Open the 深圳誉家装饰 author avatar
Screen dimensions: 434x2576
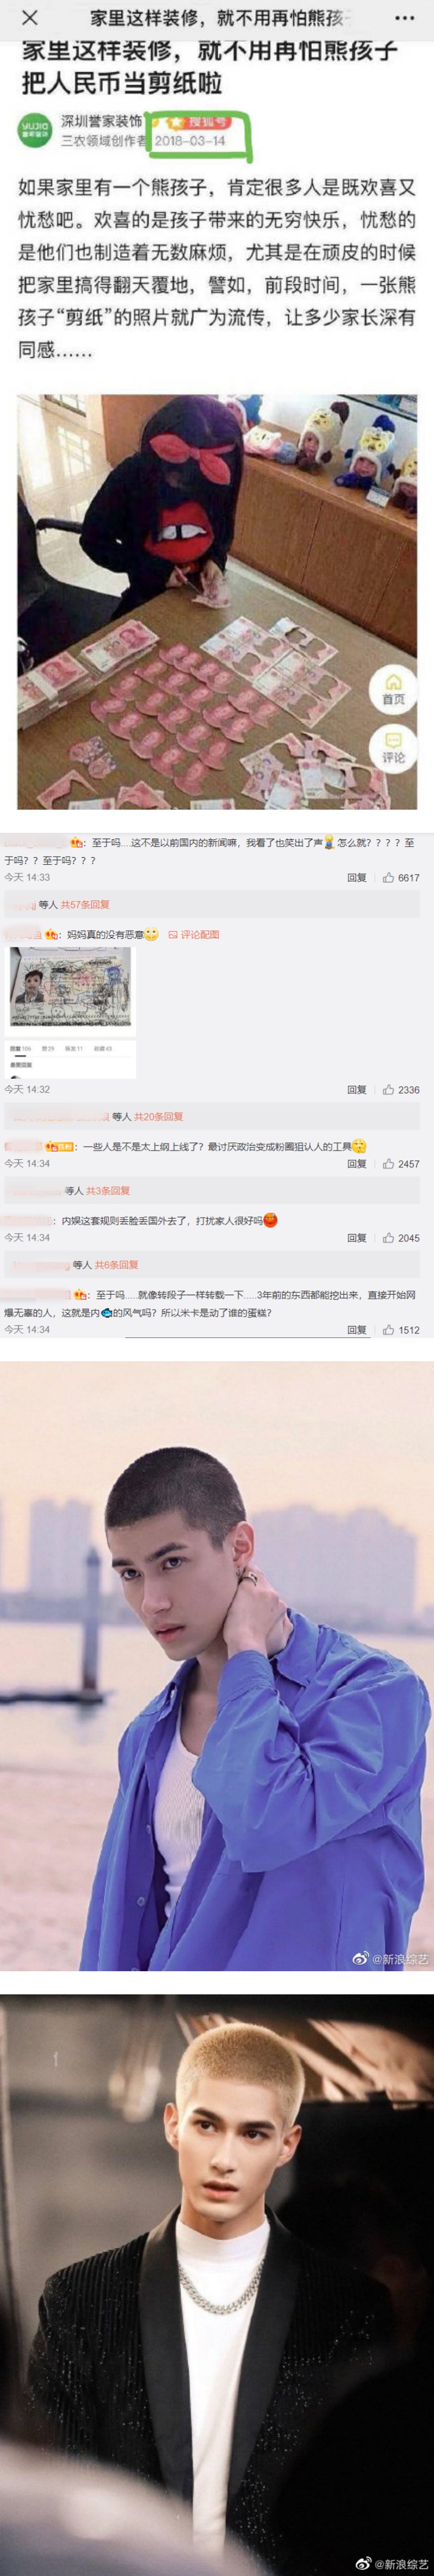click(35, 131)
